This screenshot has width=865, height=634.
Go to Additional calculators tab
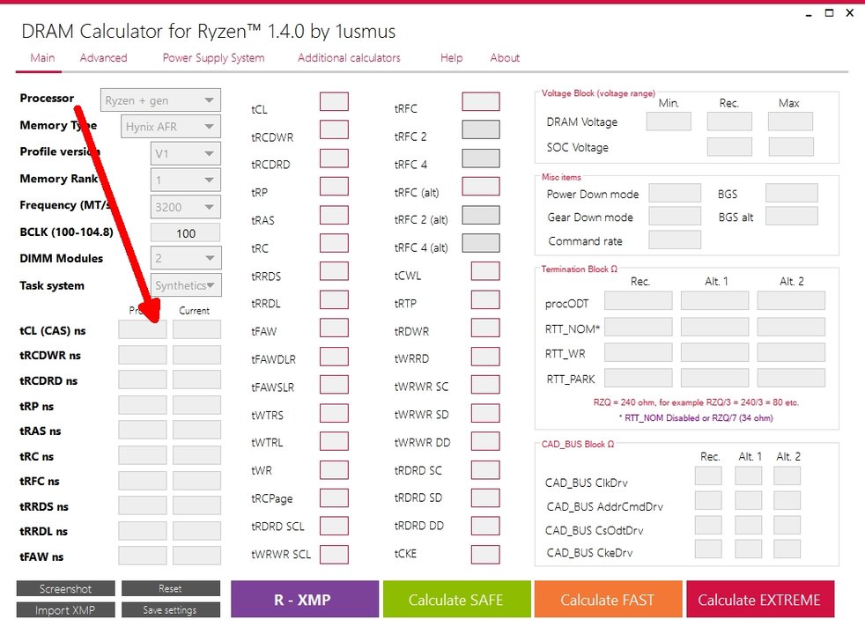click(x=349, y=58)
